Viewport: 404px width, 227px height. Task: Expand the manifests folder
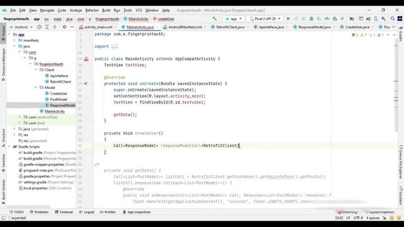point(15,40)
